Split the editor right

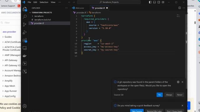click(180, 8)
